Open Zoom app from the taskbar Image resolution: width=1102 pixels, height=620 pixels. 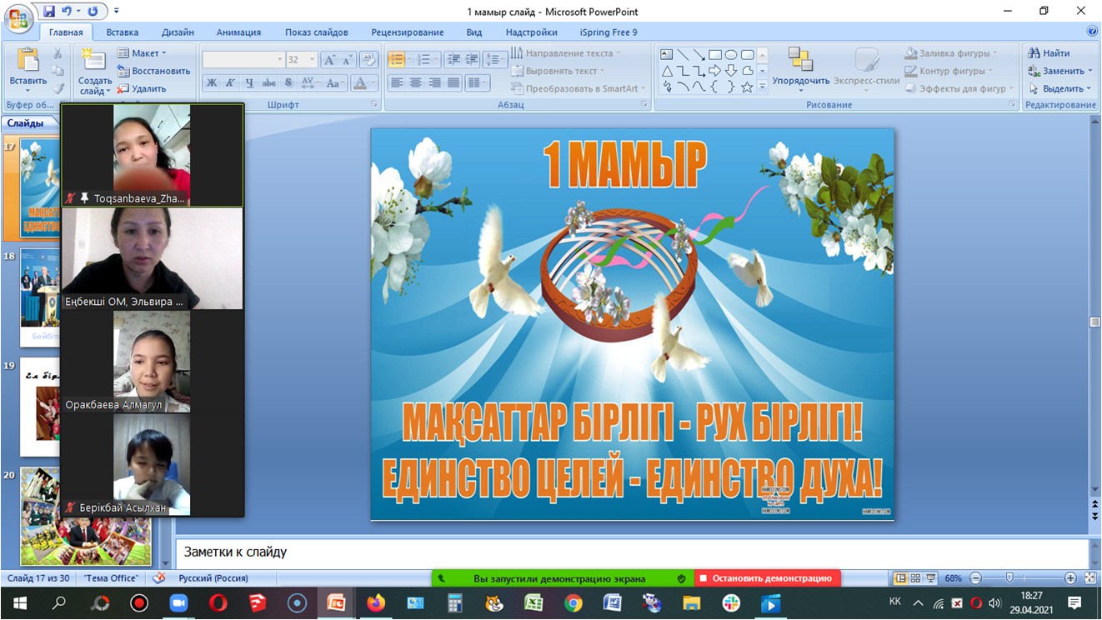[178, 603]
